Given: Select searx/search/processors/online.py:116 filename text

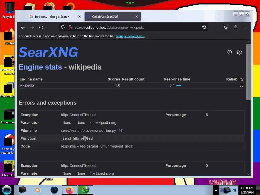Looking at the screenshot, I should (x=92, y=131).
